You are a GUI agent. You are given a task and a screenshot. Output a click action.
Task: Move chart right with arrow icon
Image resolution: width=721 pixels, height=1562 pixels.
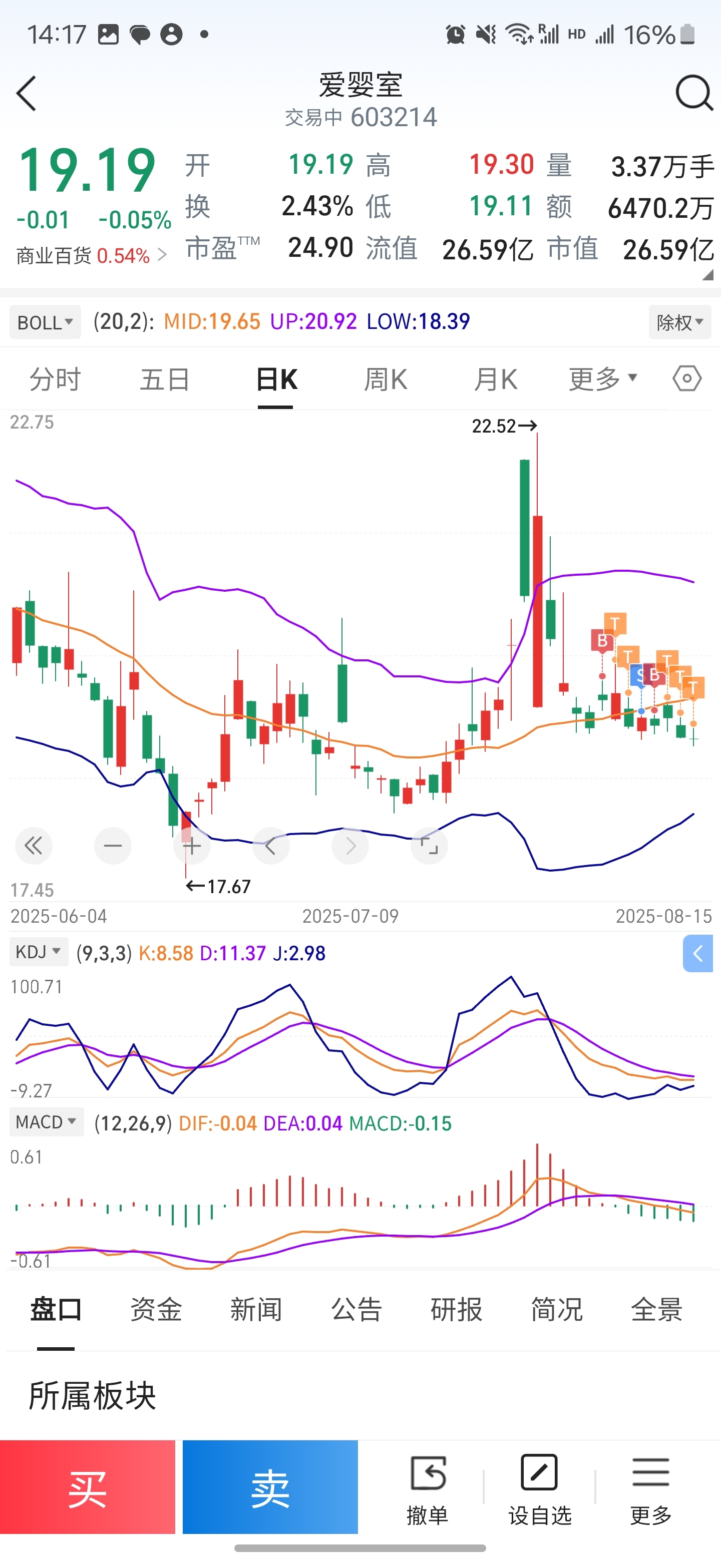pyautogui.click(x=350, y=845)
